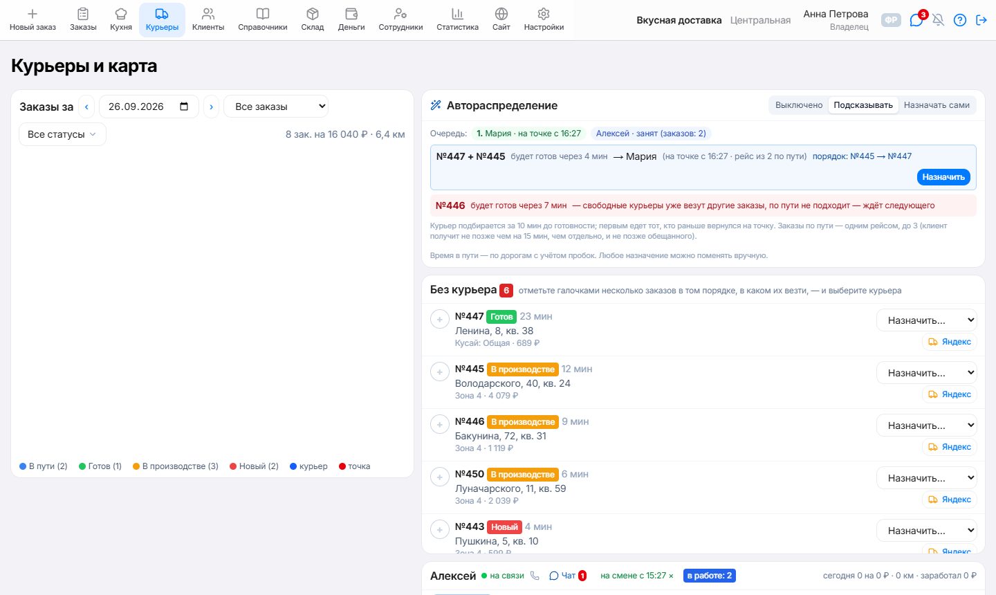This screenshot has height=595, width=996.
Task: Open Назначить dropdown for order №445
Action: coord(927,373)
